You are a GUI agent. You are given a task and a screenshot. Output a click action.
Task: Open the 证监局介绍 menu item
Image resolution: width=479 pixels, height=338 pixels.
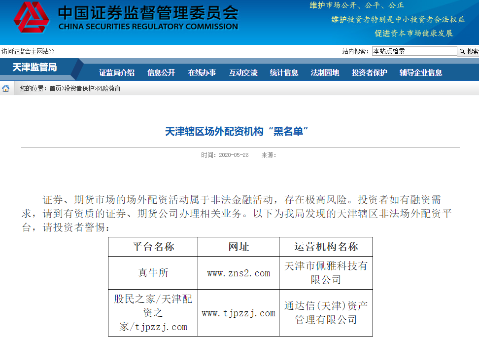point(119,72)
